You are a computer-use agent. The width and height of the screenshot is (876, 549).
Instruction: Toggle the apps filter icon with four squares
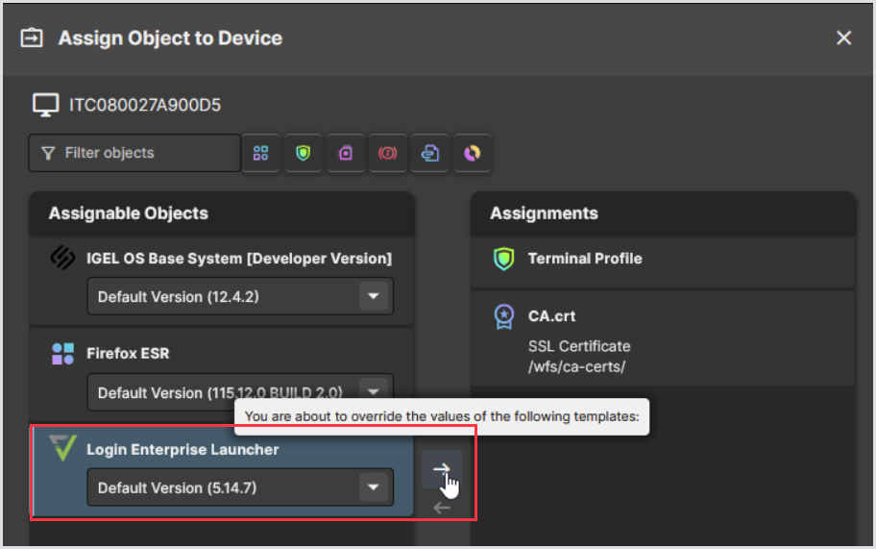[260, 153]
